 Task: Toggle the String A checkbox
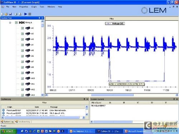coord(16,23)
